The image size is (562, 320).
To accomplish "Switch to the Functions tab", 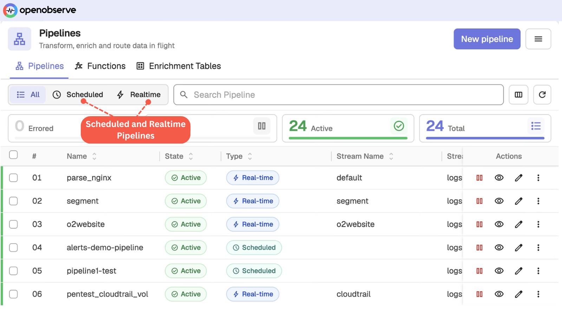I will point(100,66).
